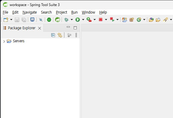This screenshot has height=118, width=173.
Task: Open the Spring leaf dashboard icon
Action: tap(57, 20)
